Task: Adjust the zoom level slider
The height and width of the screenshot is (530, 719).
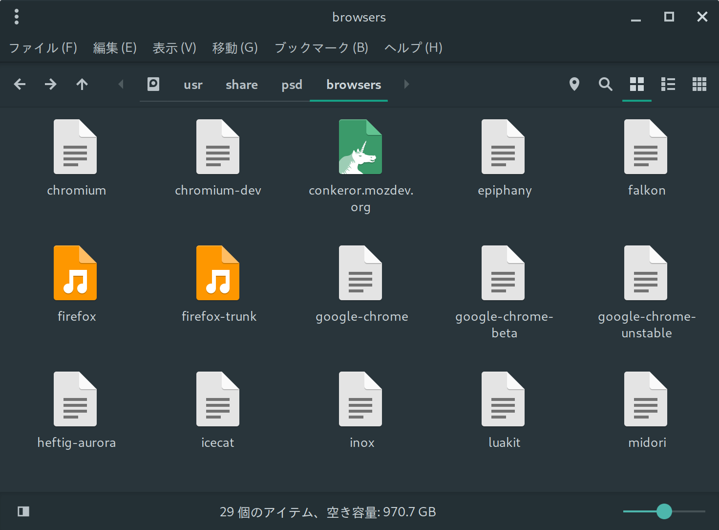Action: (x=664, y=511)
